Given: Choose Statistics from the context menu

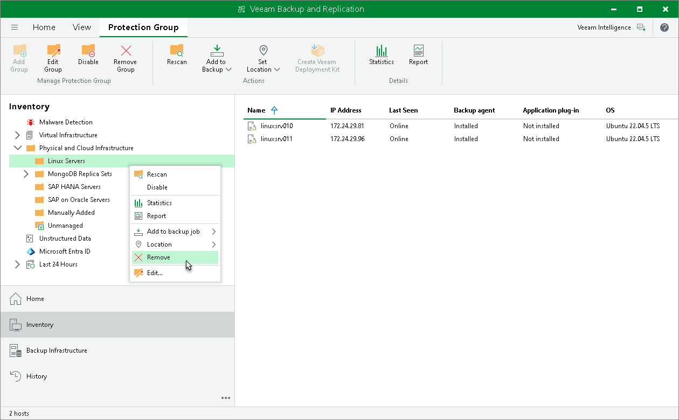Looking at the screenshot, I should point(175,203).
